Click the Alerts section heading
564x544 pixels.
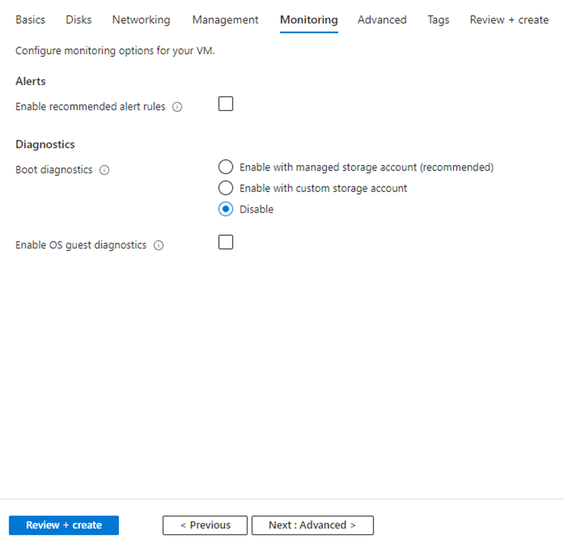[30, 81]
